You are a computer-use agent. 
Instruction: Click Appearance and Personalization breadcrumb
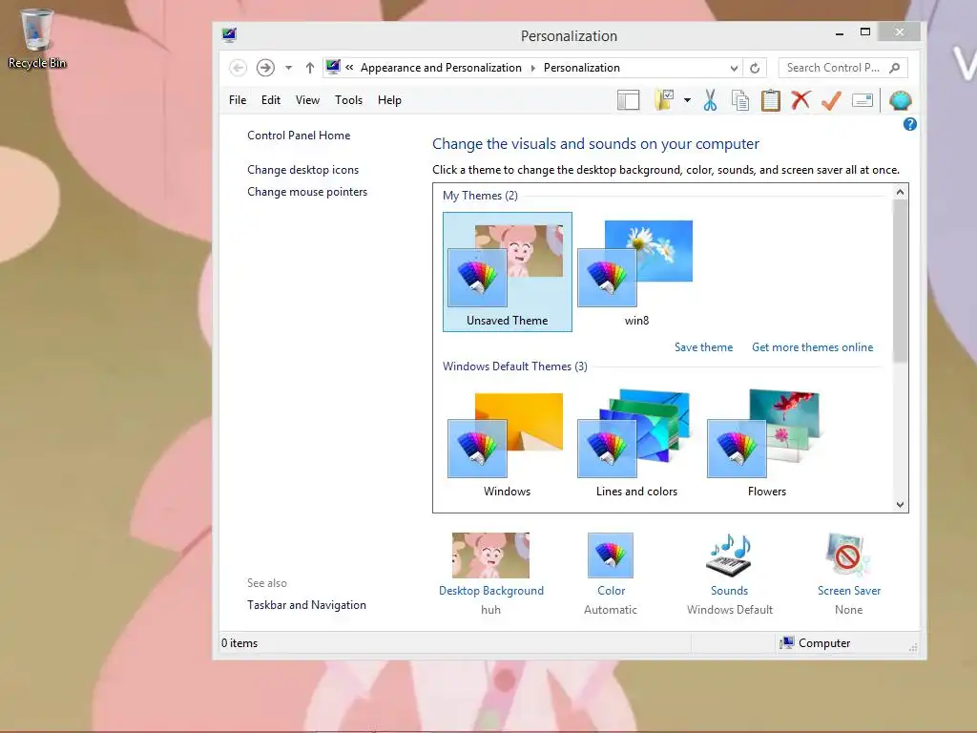441,68
